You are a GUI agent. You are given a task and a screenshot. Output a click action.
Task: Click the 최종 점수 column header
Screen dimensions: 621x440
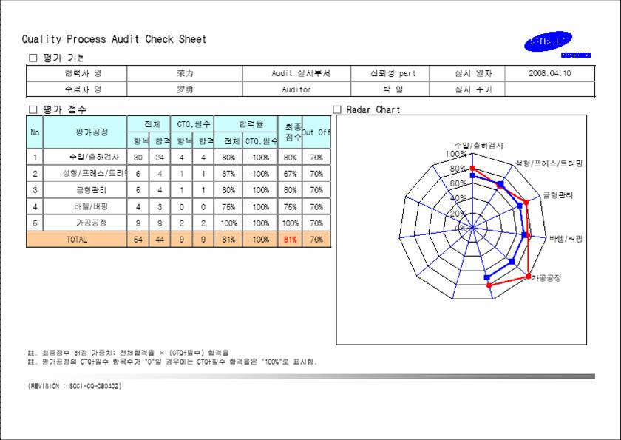pos(291,132)
